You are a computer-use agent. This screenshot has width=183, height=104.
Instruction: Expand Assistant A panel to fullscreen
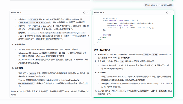(88, 12)
